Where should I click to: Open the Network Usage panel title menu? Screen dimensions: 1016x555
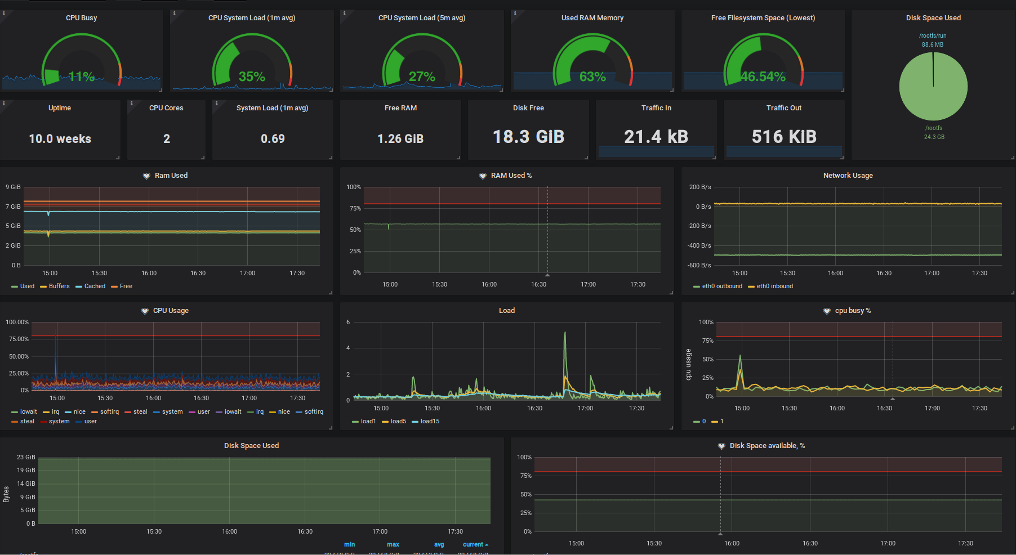[x=848, y=176]
